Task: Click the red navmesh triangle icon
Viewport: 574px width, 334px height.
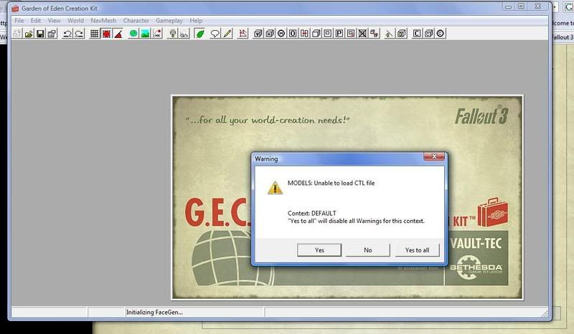Action: pyautogui.click(x=243, y=34)
